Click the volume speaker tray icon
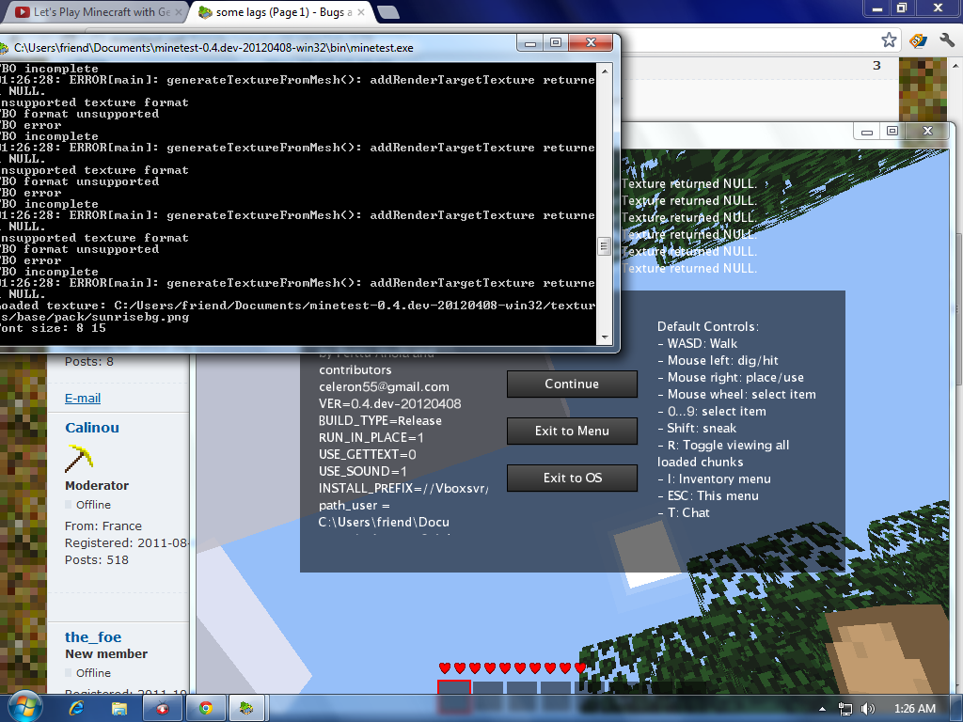 click(x=868, y=709)
